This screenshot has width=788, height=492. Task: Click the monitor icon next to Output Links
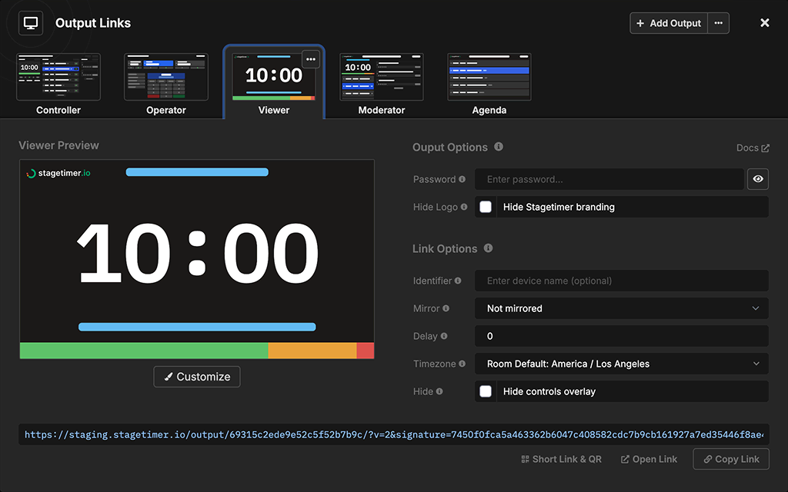30,22
